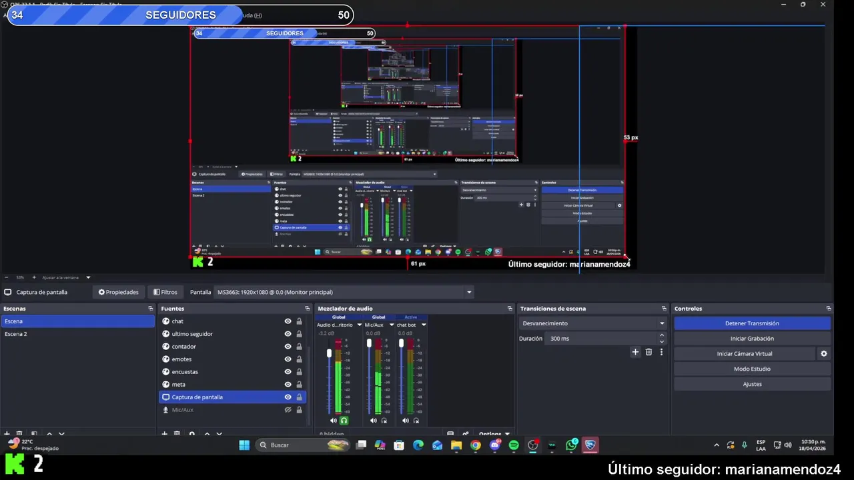Toggle monitoring headphone for desktop audio
854x480 pixels.
[x=344, y=421]
